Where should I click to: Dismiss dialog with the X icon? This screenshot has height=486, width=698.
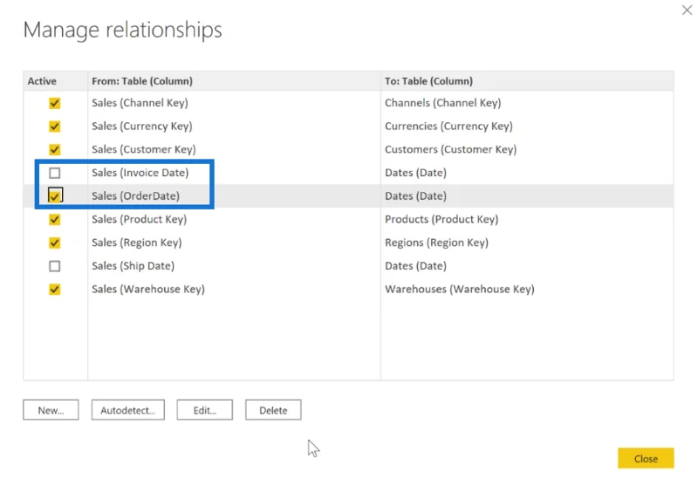(x=687, y=10)
